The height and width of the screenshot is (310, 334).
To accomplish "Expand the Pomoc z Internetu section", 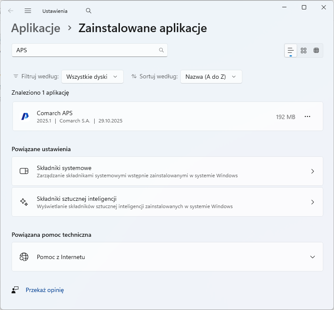I will click(313, 257).
